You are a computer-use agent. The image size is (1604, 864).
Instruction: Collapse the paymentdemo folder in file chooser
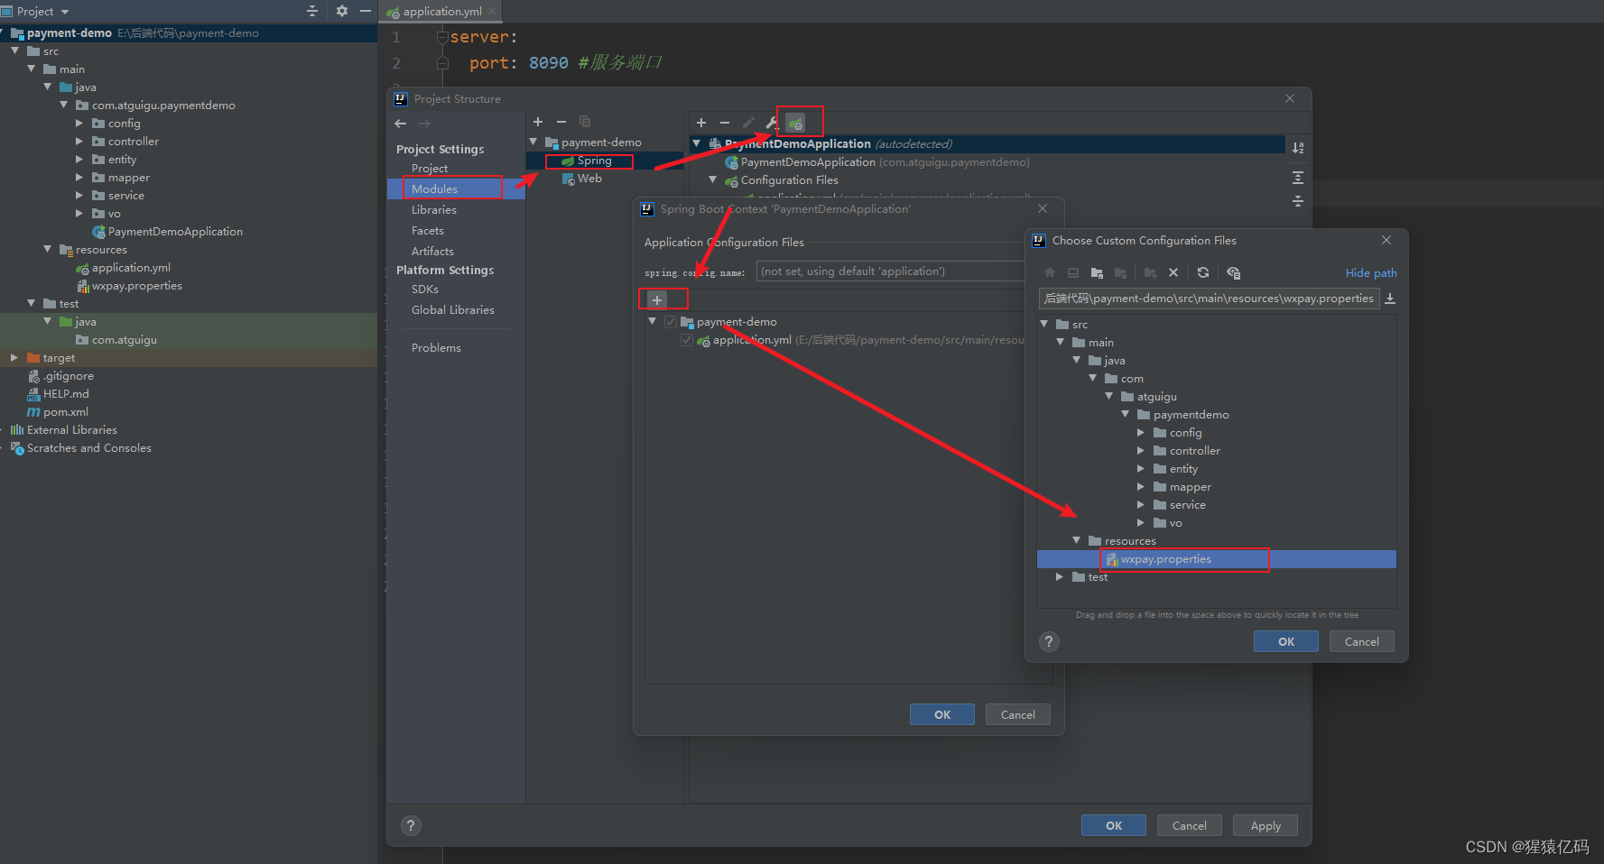tap(1126, 414)
